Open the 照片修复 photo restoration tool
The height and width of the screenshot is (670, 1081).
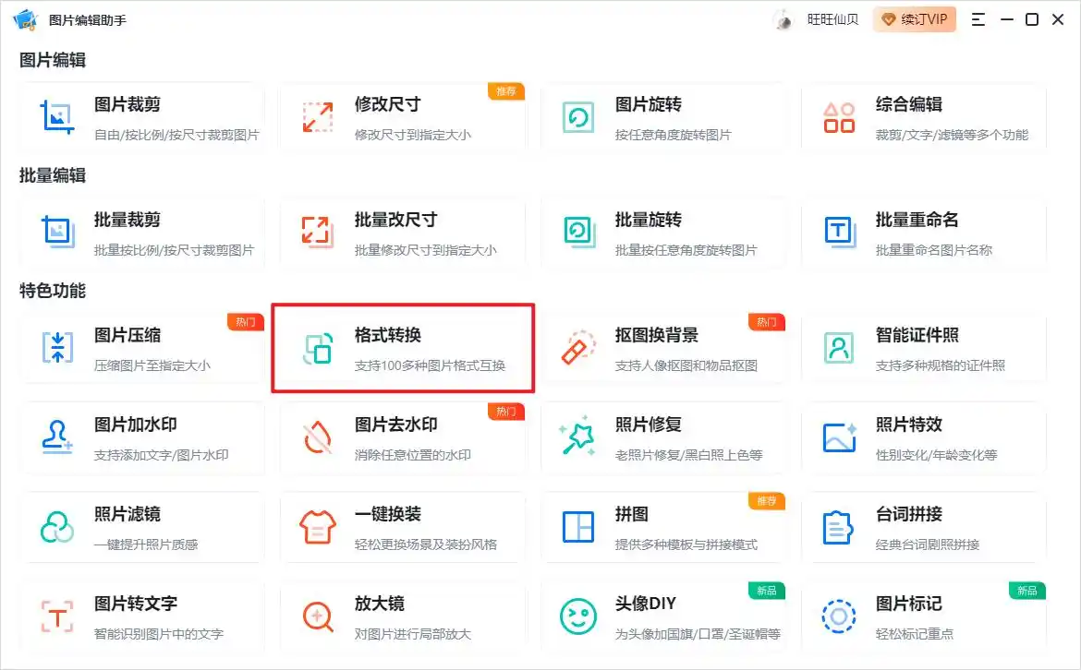[665, 436]
